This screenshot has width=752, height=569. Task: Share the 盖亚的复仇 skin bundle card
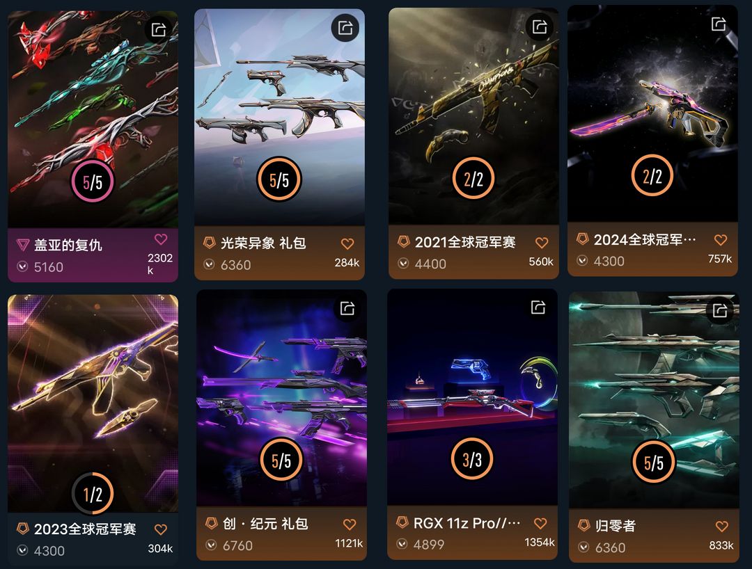[159, 30]
